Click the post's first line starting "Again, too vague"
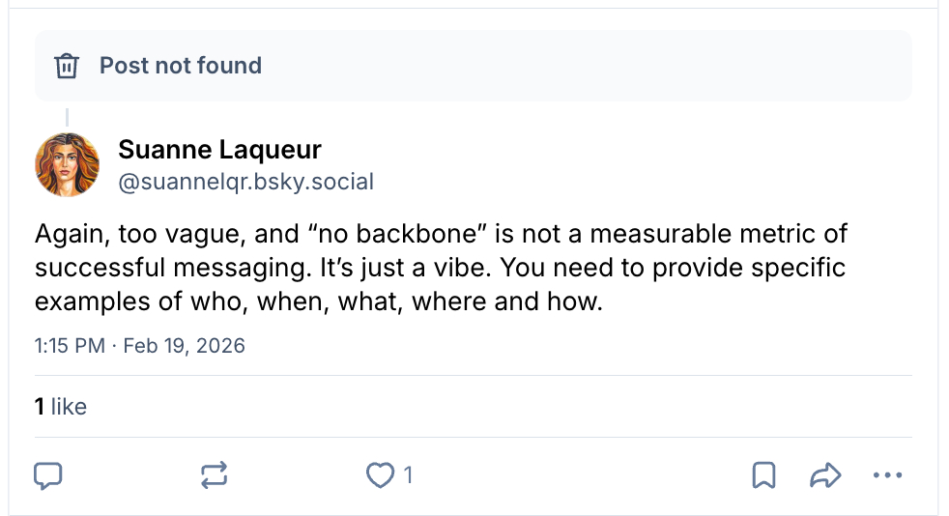The height and width of the screenshot is (516, 949). click(441, 235)
